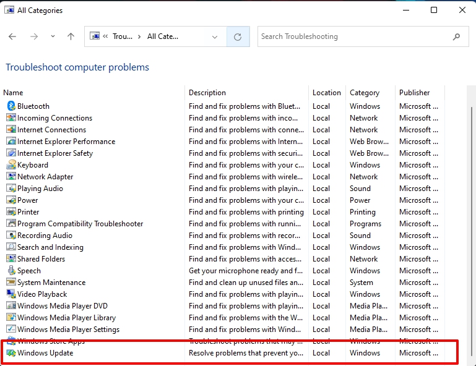
Task: Open the Trou... breadcrumb segment
Action: [x=123, y=36]
